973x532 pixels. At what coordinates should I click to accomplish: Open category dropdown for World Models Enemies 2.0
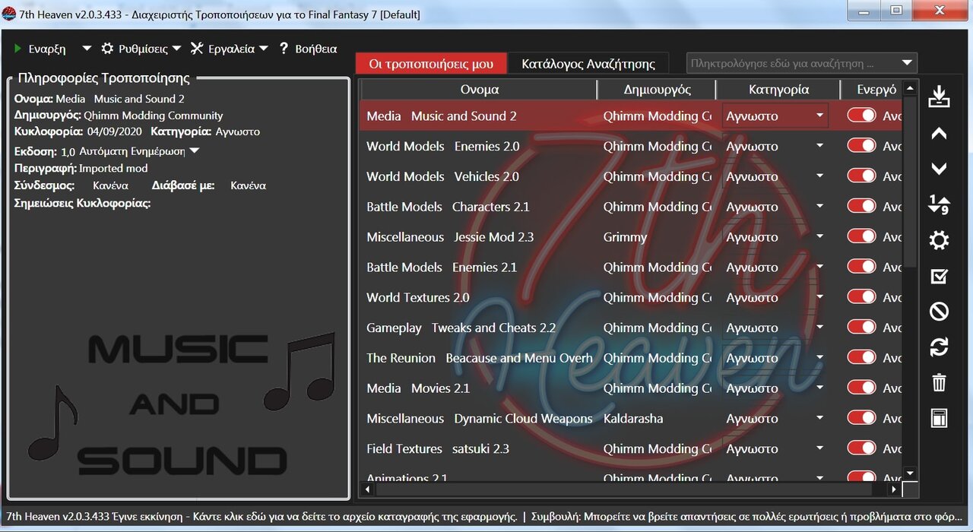point(819,146)
